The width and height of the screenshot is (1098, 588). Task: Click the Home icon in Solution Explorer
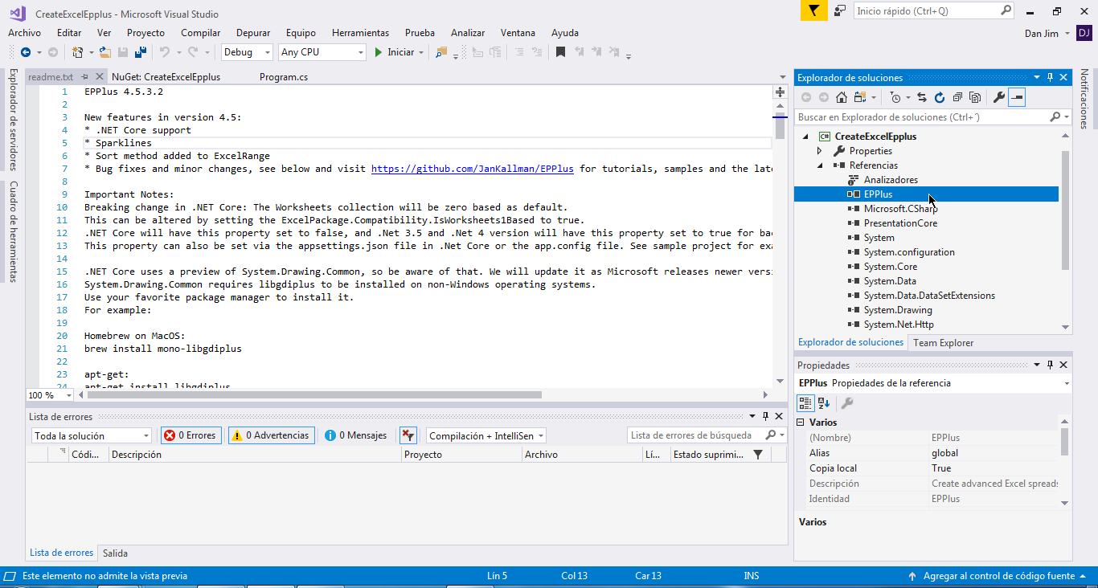pyautogui.click(x=841, y=97)
